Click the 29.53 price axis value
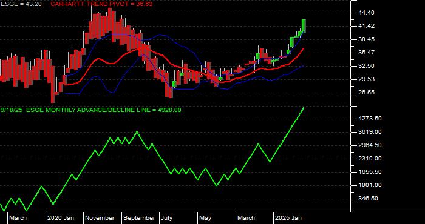425x224 pixels. [366, 79]
